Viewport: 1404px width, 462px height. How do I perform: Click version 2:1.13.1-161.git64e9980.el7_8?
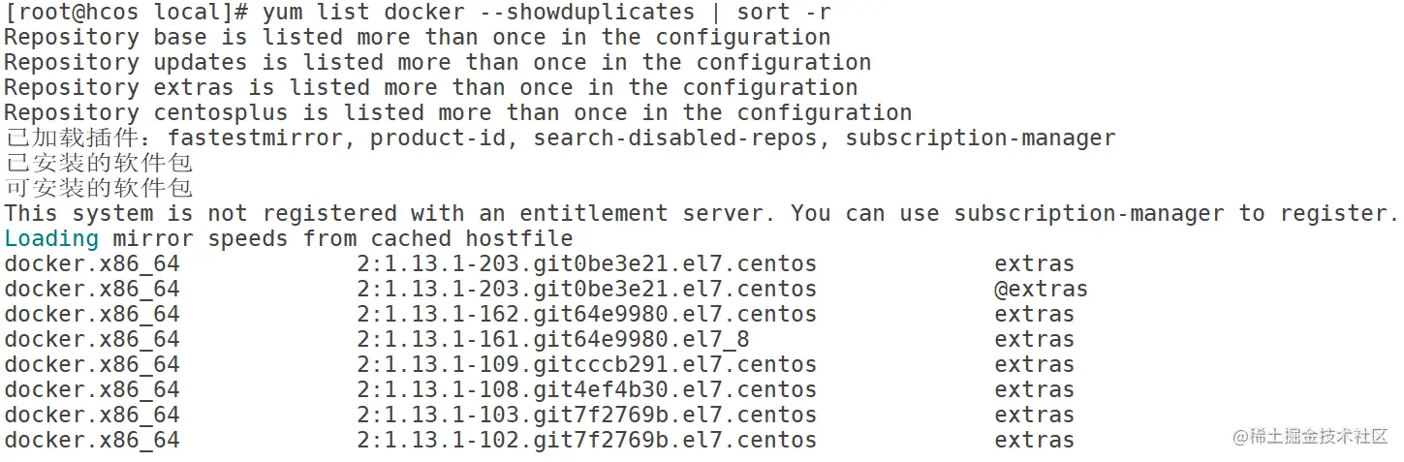pyautogui.click(x=552, y=339)
